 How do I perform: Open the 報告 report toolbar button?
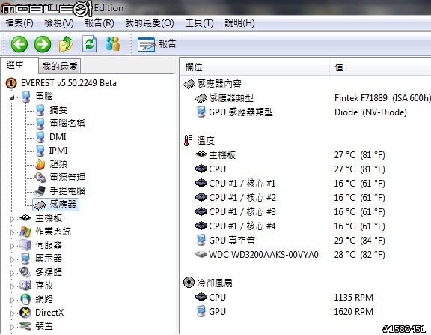[157, 44]
